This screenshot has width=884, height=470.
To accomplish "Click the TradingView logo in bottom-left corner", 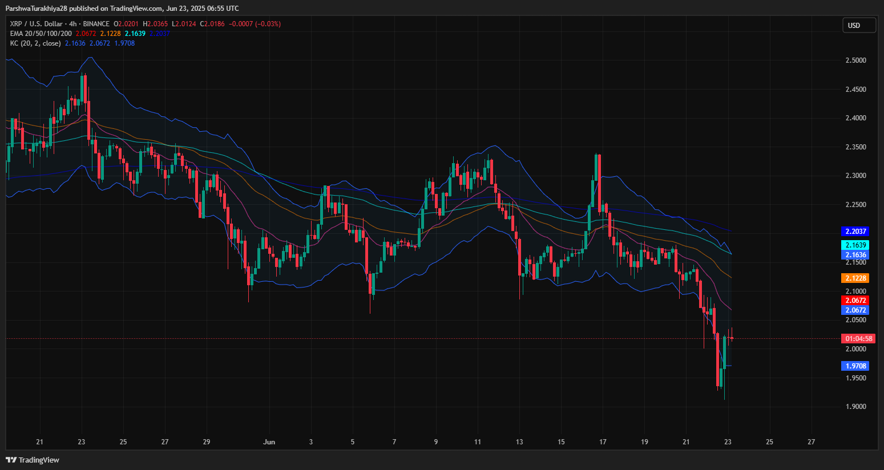I will 33,460.
